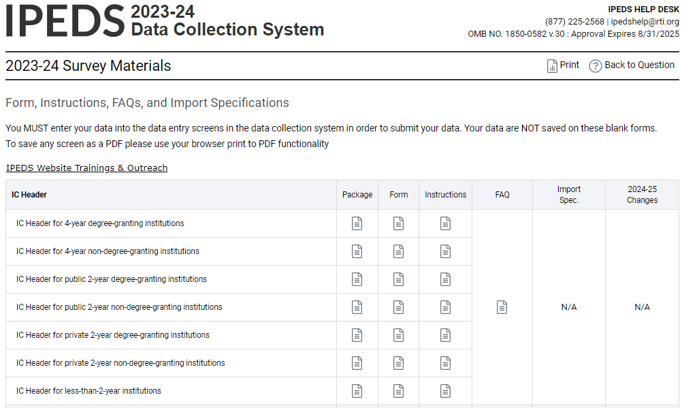Open Instructions for 4-year degree-granting institutions
The height and width of the screenshot is (408, 682).
[445, 223]
